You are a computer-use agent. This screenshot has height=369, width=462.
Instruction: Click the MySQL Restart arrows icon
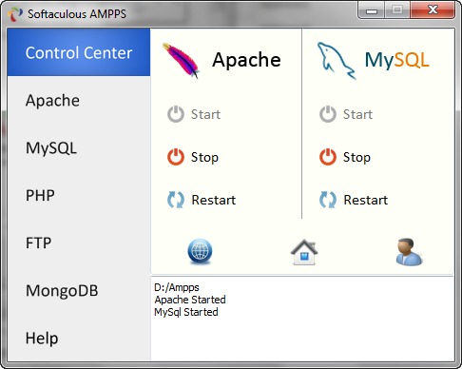pos(328,200)
